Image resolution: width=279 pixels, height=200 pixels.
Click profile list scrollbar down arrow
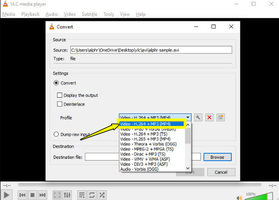(x=188, y=168)
